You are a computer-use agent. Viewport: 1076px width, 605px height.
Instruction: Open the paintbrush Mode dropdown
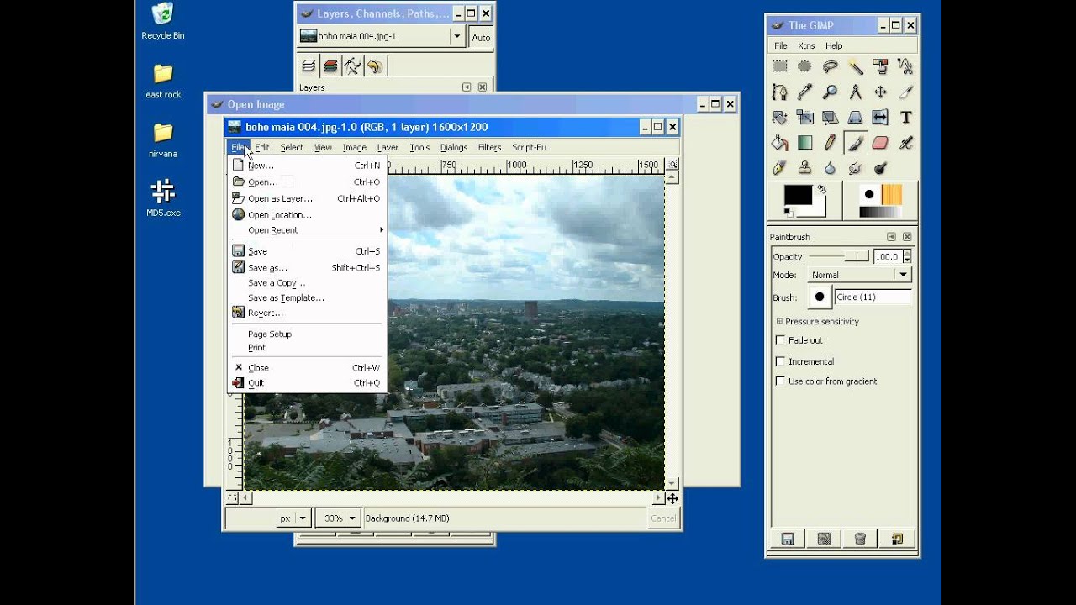coord(859,275)
